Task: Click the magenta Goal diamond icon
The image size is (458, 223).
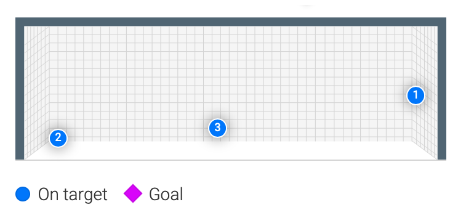Action: pyautogui.click(x=133, y=193)
